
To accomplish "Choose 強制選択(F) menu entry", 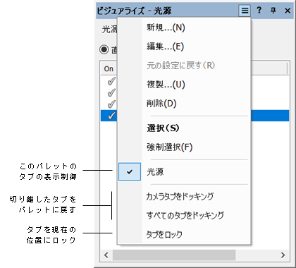I will 185,147.
